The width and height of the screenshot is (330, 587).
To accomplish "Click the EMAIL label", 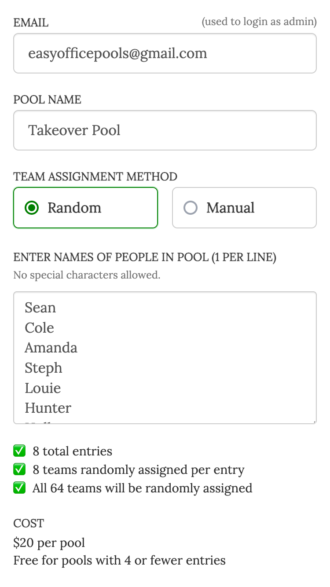I will pos(30,22).
